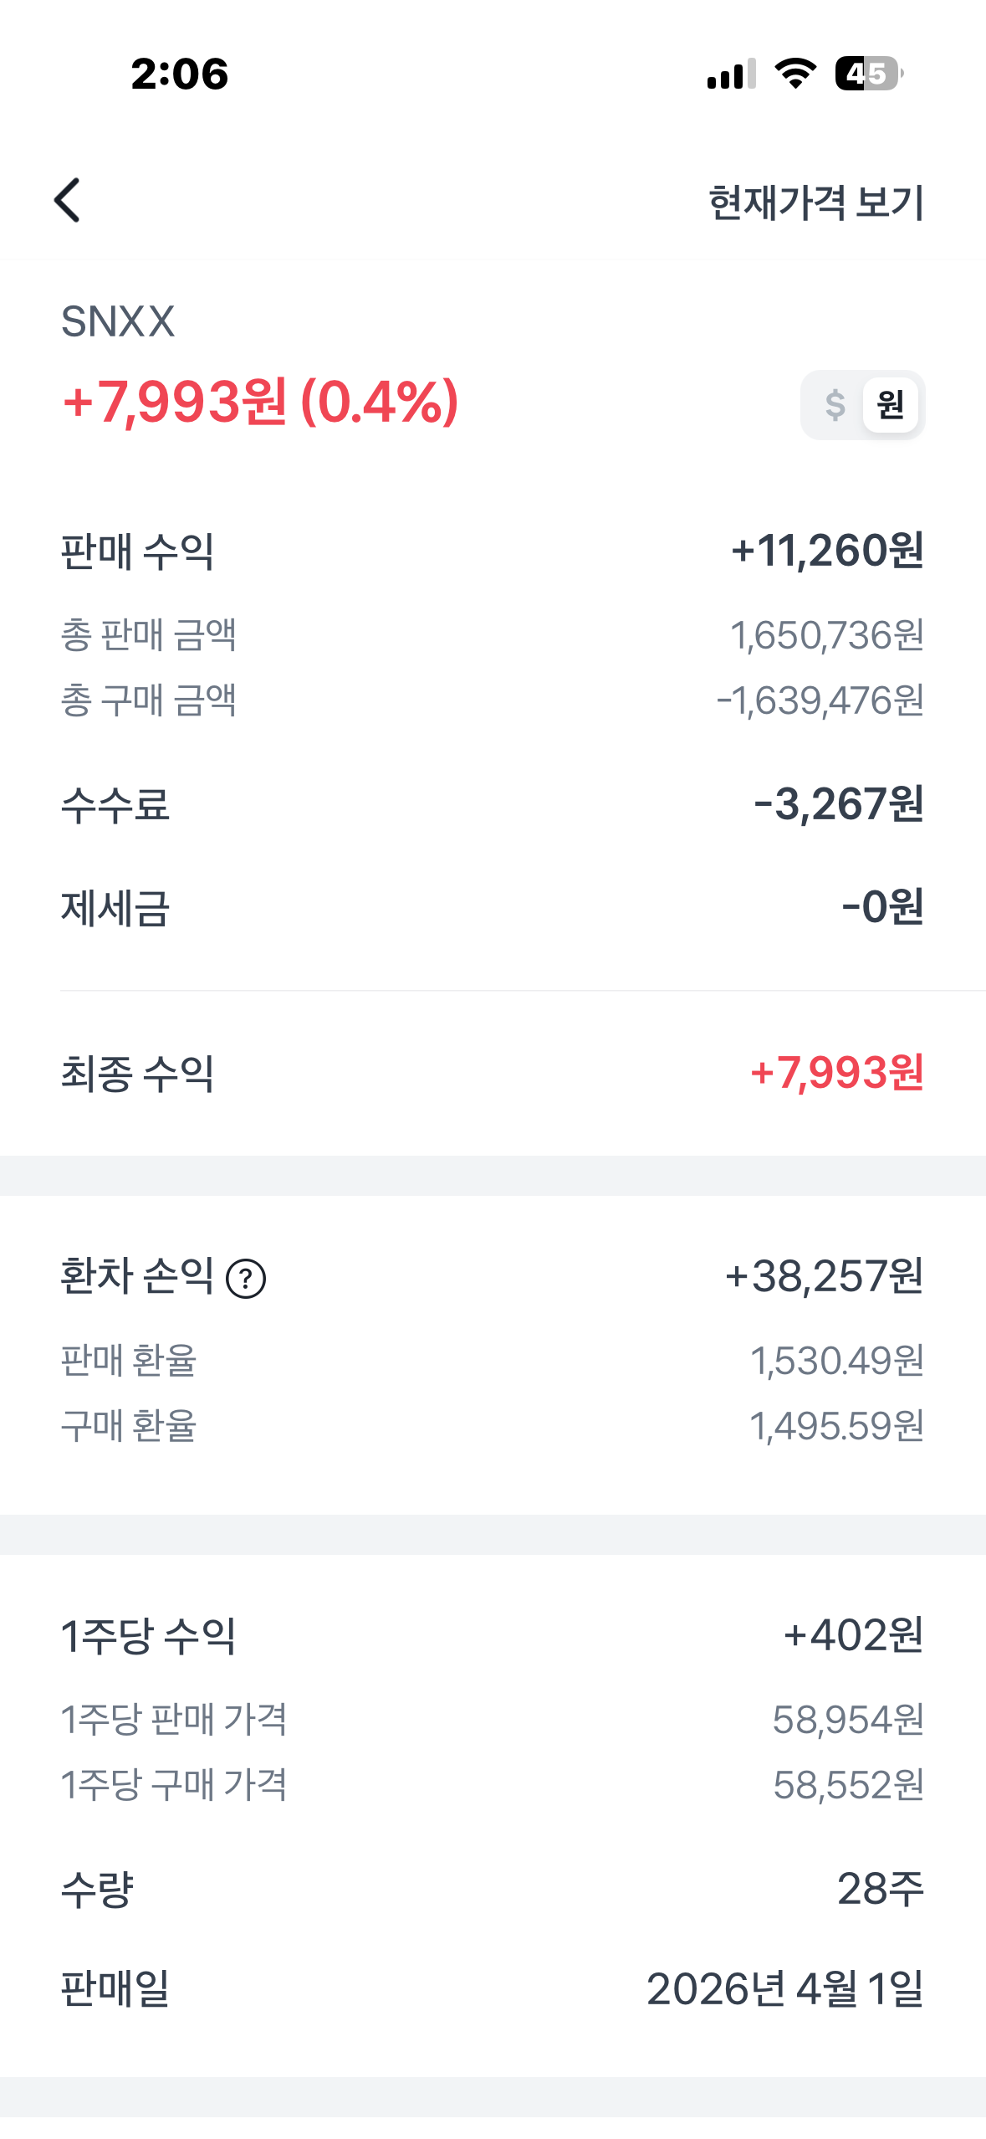Screen dimensions: 986x2139
Task: Tap the Wi-Fi icon in status bar
Action: pyautogui.click(x=795, y=74)
